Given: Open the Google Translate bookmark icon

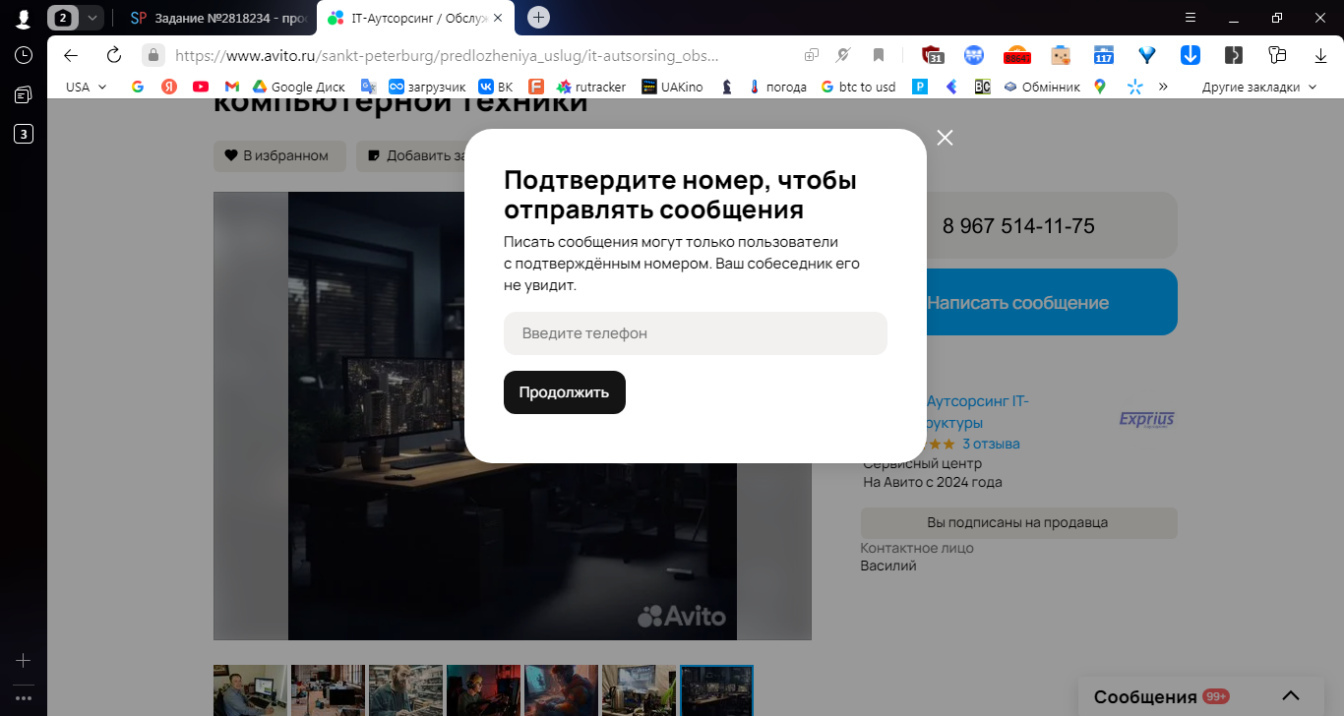Looking at the screenshot, I should tap(369, 87).
